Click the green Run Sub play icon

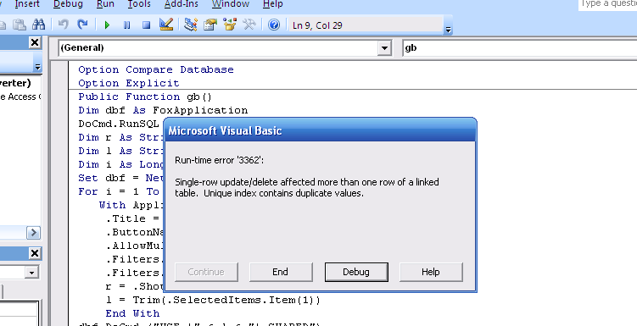tap(107, 25)
